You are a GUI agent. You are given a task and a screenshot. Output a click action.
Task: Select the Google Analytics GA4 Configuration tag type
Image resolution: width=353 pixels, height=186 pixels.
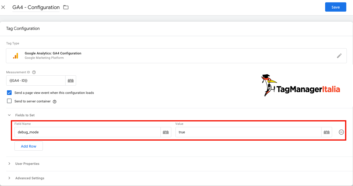176,56
